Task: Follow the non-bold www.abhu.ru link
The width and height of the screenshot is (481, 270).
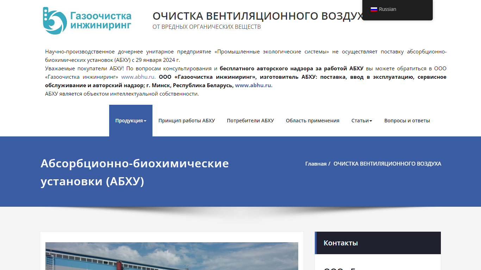Action: 138,77
